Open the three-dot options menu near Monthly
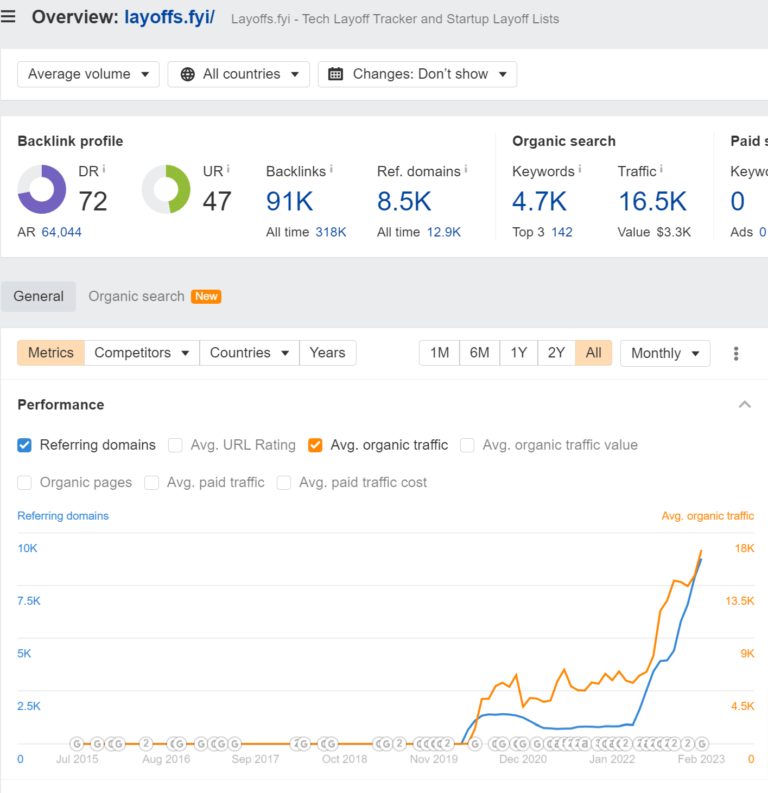The image size is (768, 793). (736, 353)
